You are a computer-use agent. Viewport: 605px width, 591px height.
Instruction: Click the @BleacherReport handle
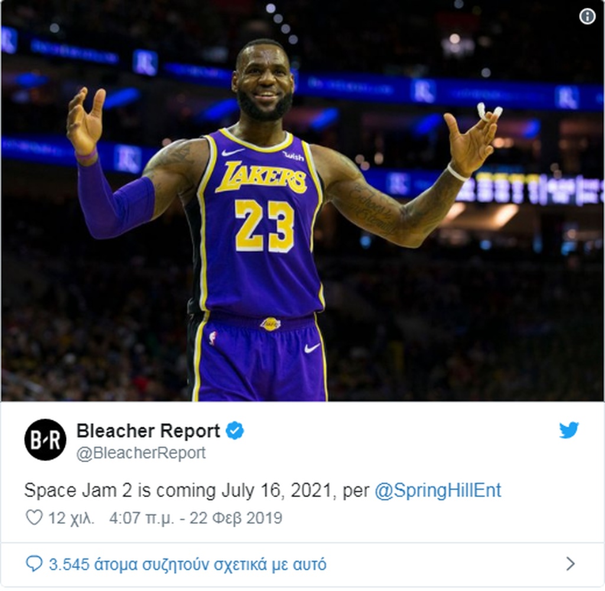(141, 453)
